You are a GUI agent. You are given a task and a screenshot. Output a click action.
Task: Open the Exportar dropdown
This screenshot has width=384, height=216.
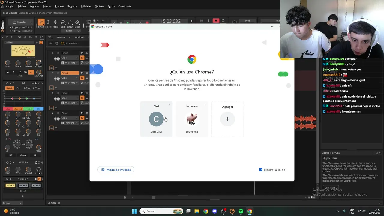[20, 22]
